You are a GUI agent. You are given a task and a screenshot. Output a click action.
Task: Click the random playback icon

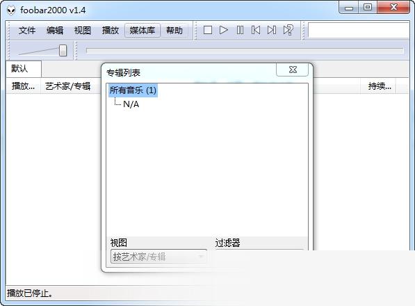288,30
